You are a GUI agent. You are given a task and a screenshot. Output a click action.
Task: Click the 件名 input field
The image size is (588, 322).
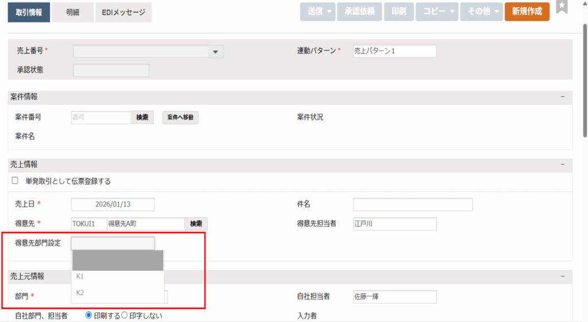coord(412,205)
